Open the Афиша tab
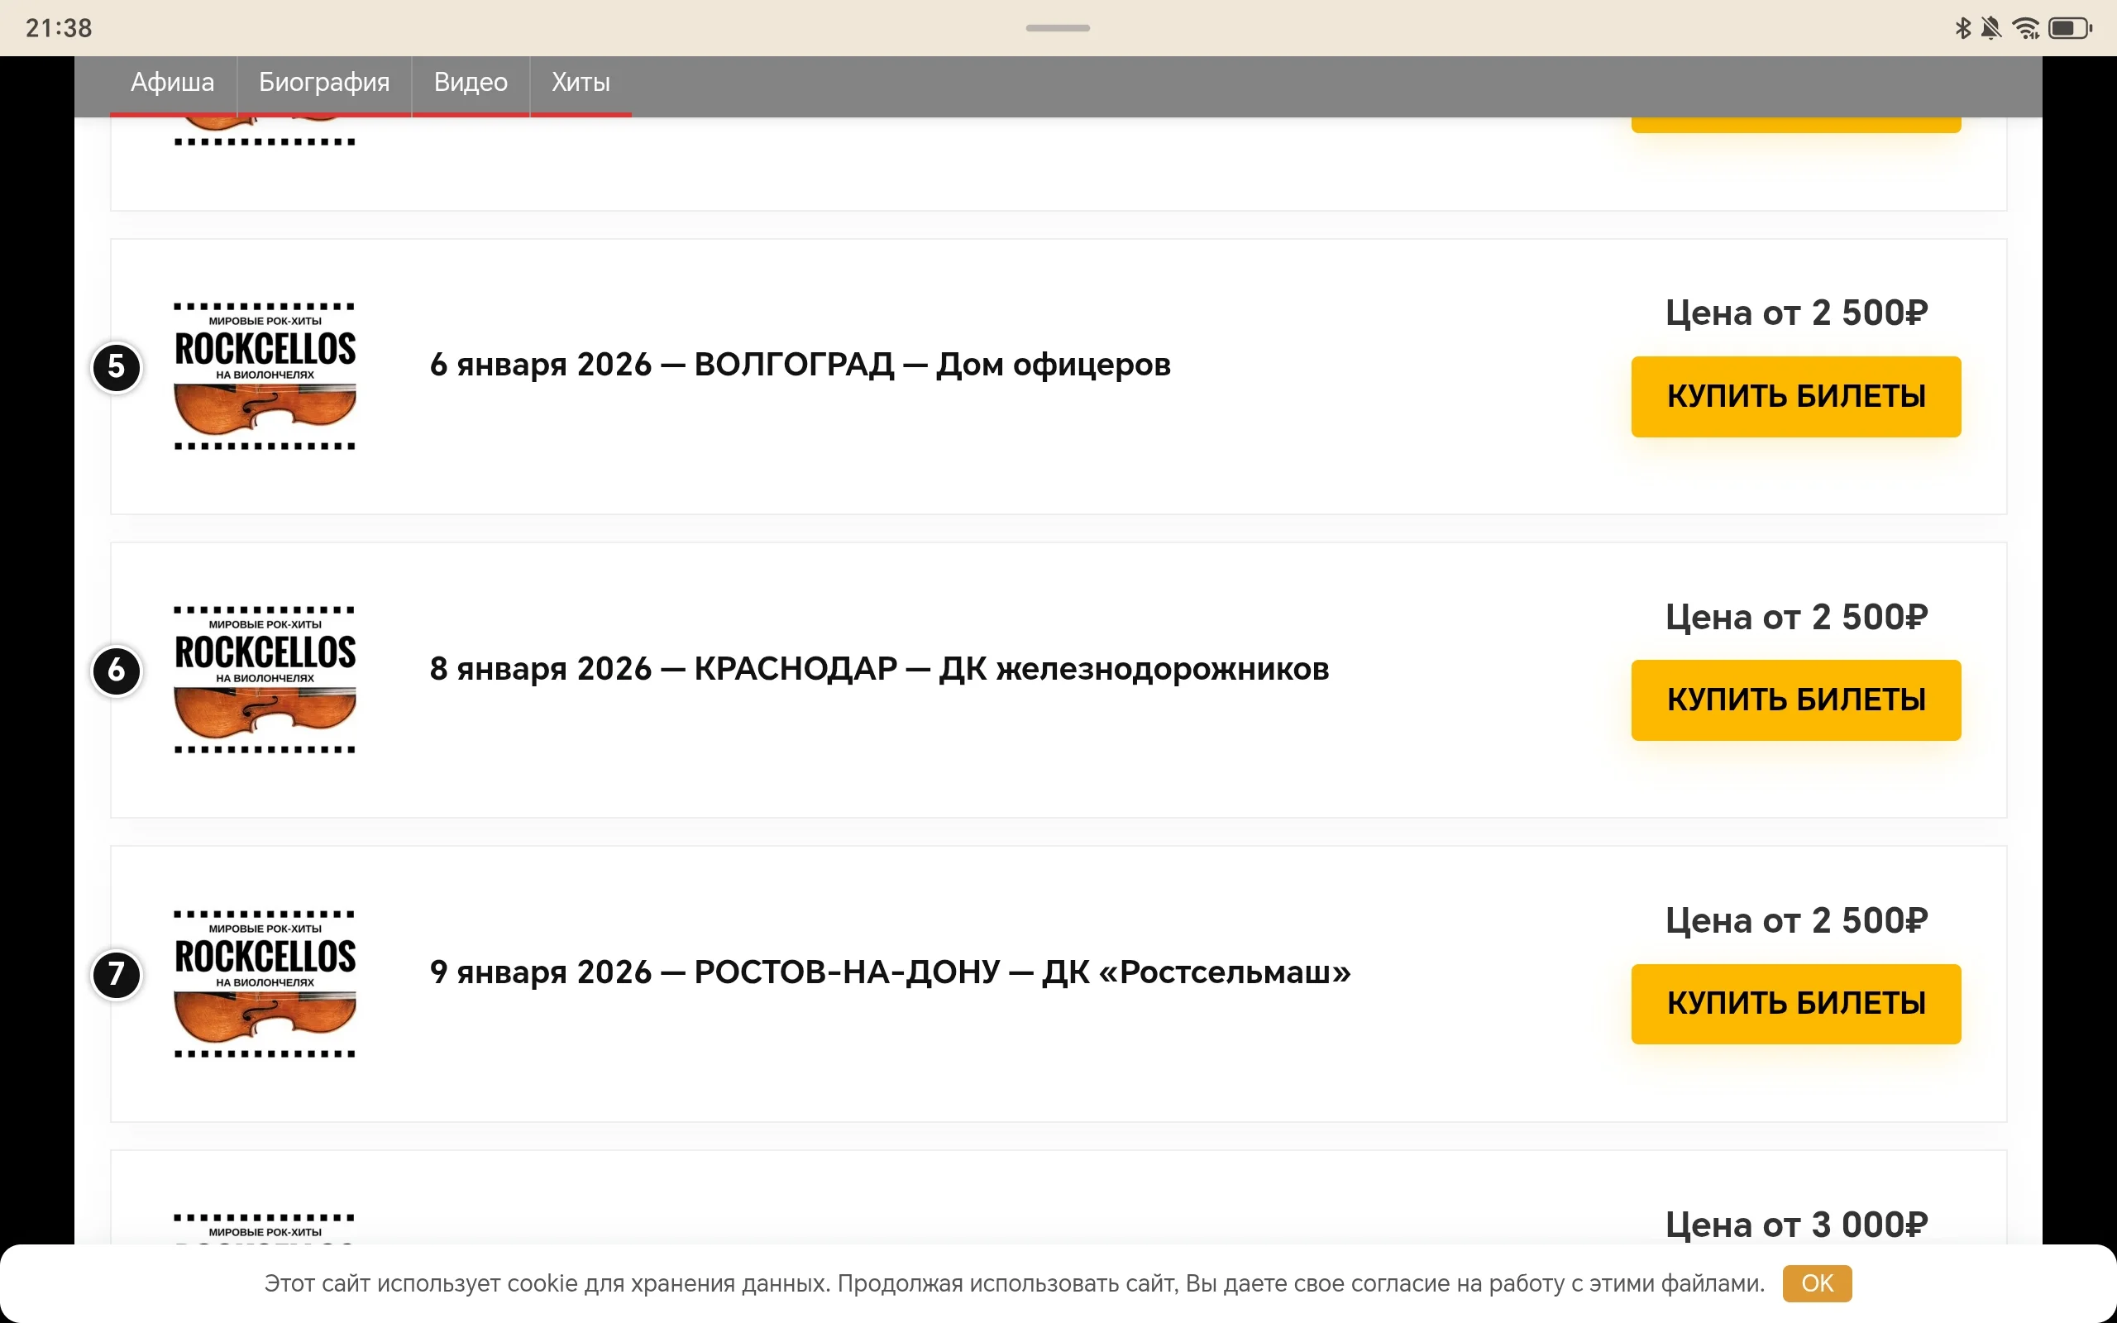 coord(172,82)
